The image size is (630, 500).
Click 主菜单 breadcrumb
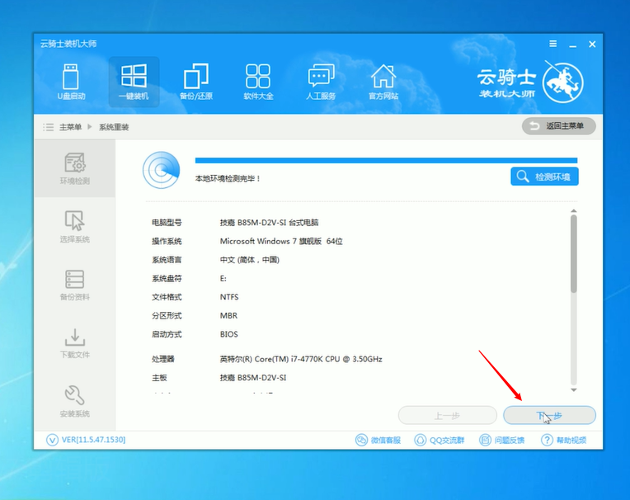click(x=70, y=127)
